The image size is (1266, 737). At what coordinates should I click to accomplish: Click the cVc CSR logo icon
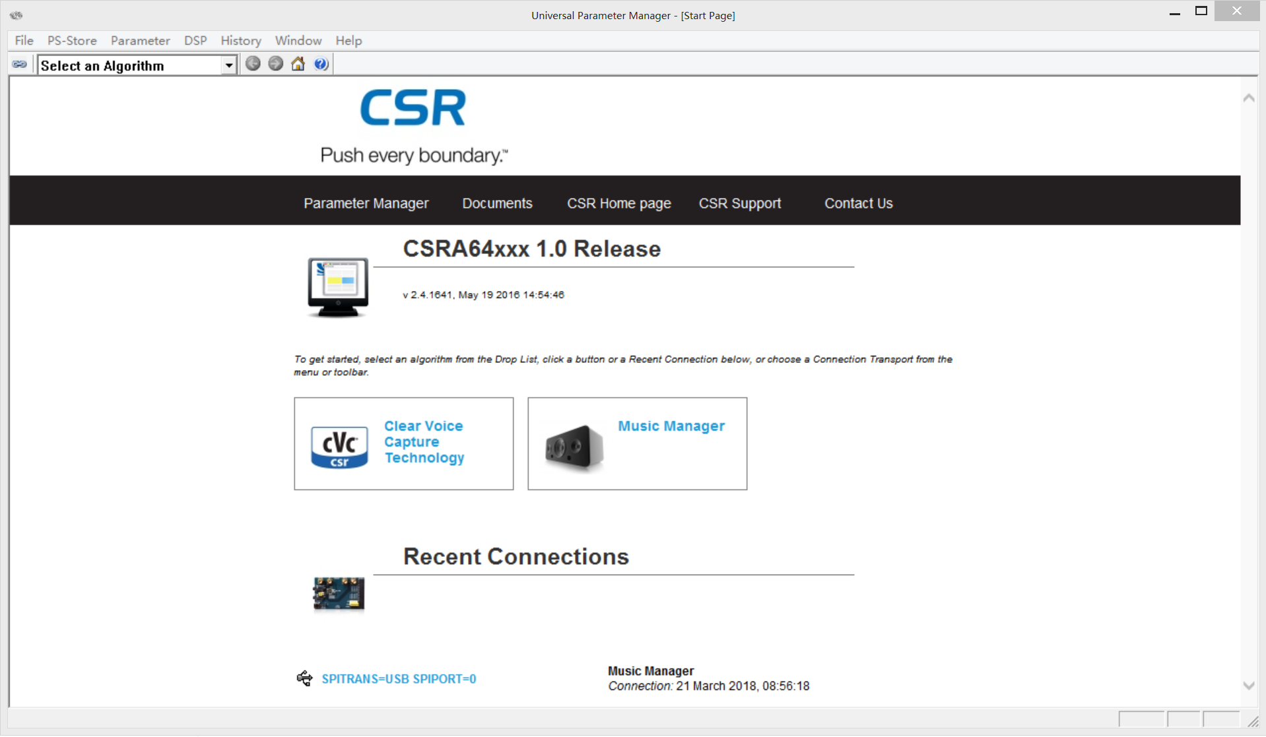coord(339,447)
